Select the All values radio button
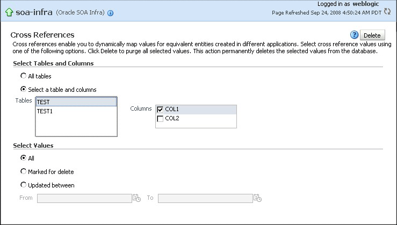The height and width of the screenshot is (225, 397). [x=23, y=158]
